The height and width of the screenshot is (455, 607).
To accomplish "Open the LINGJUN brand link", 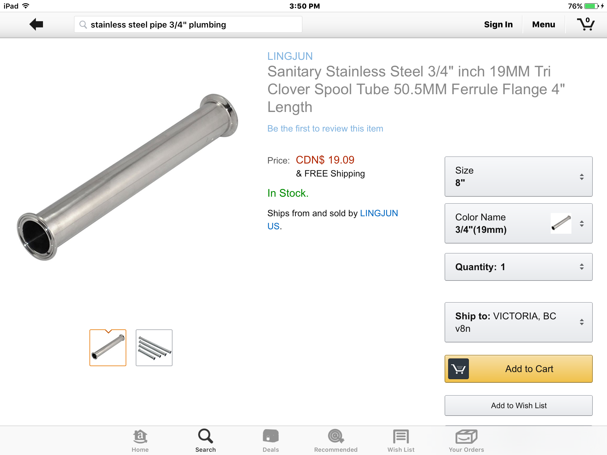I will (x=290, y=56).
